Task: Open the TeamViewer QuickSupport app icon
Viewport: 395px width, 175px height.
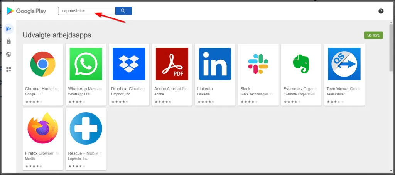Action: point(344,64)
